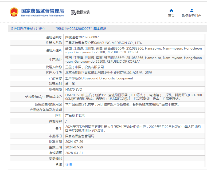Select 国家药品监督管理局 in 审批部门 row
This screenshot has height=170, width=207.
click(x=80, y=136)
